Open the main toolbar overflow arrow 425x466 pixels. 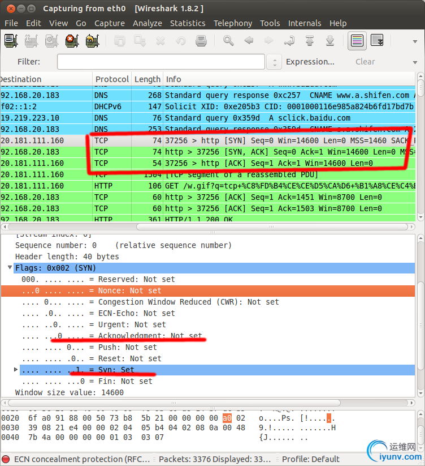coord(415,41)
